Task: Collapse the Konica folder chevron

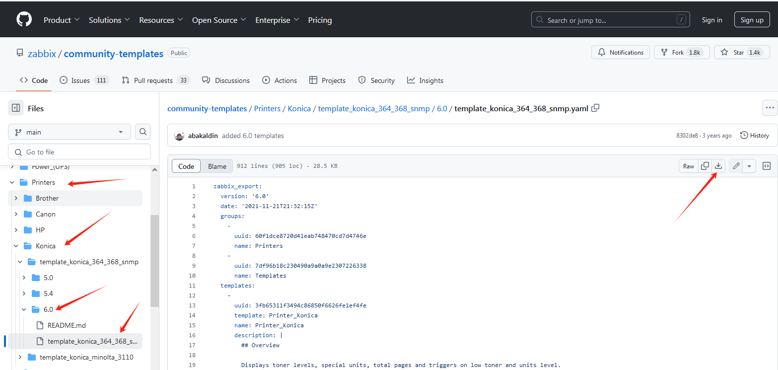Action: pos(16,246)
